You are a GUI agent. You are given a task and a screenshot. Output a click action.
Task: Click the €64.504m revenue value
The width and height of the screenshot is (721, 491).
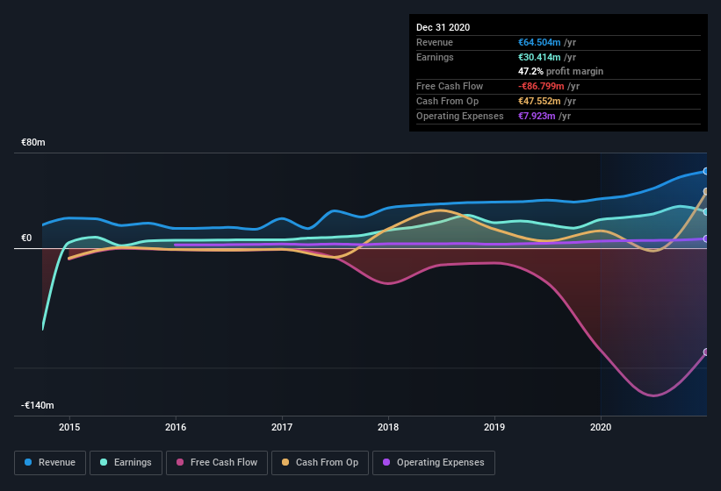(539, 42)
